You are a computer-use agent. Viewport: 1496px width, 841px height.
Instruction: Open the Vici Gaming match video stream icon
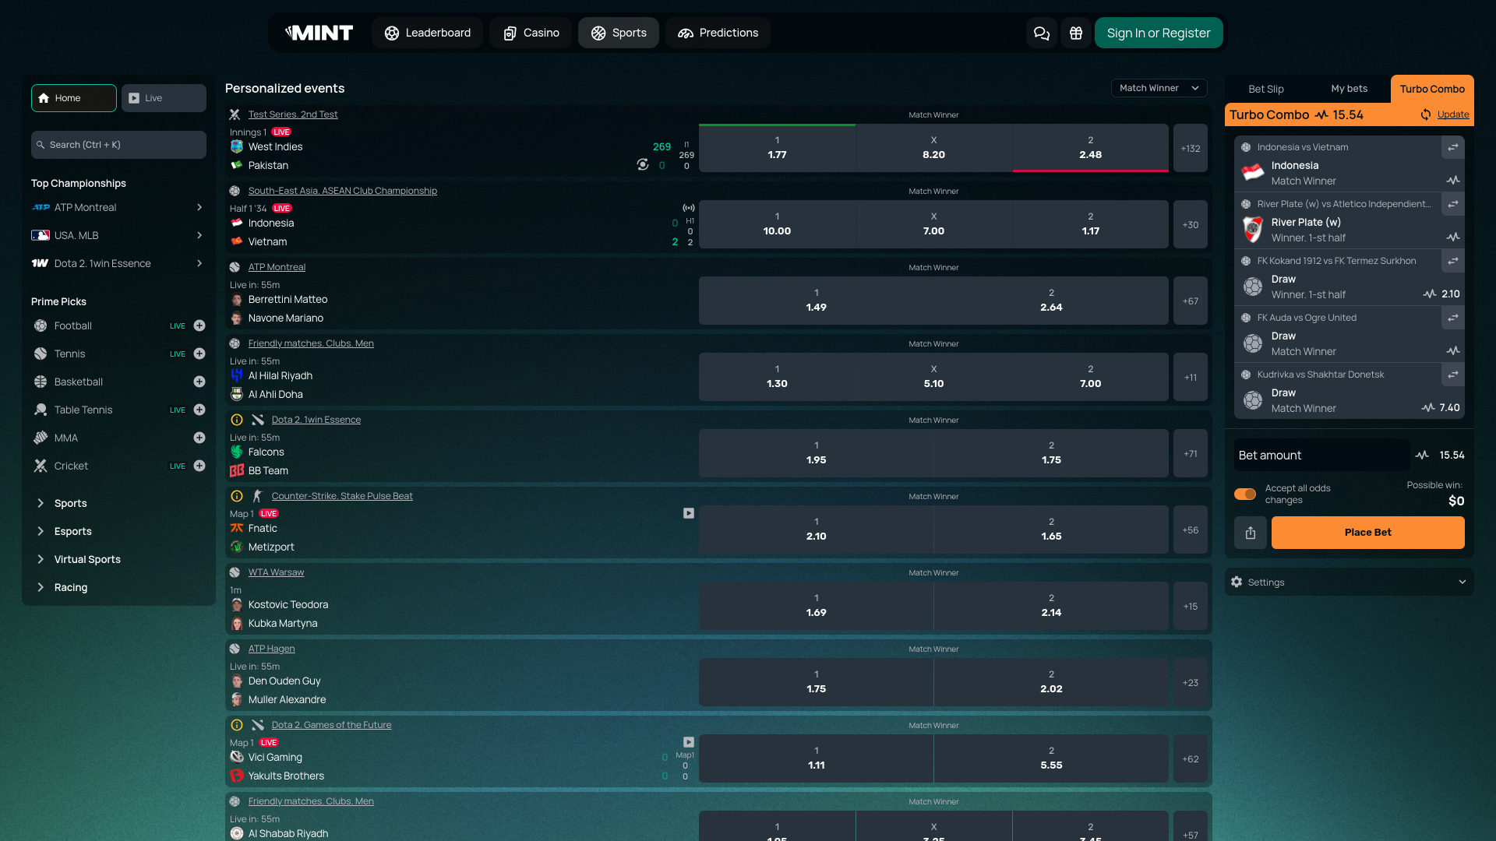pyautogui.click(x=689, y=742)
